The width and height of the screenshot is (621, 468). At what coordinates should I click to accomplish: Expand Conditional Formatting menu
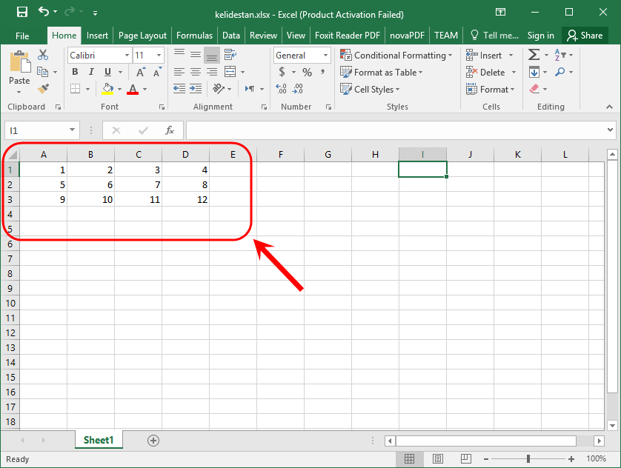[x=396, y=56]
